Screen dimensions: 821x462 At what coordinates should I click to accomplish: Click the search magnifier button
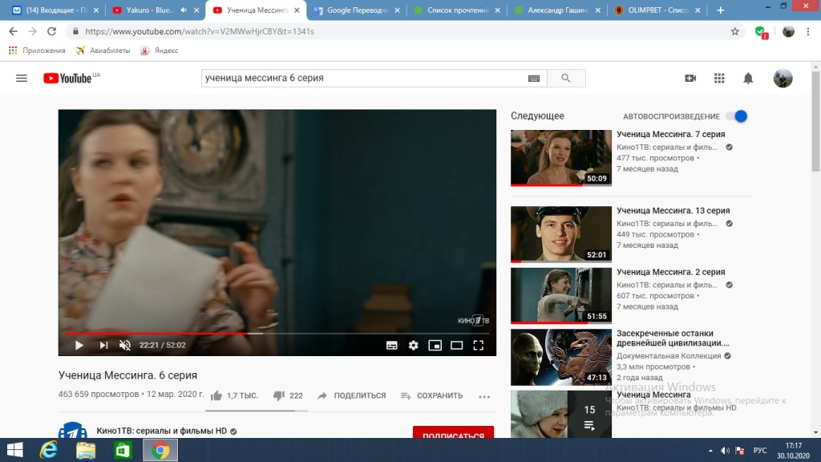(566, 78)
